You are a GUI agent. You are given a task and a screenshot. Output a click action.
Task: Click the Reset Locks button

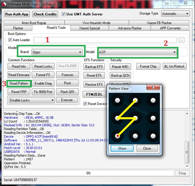click(43, 66)
